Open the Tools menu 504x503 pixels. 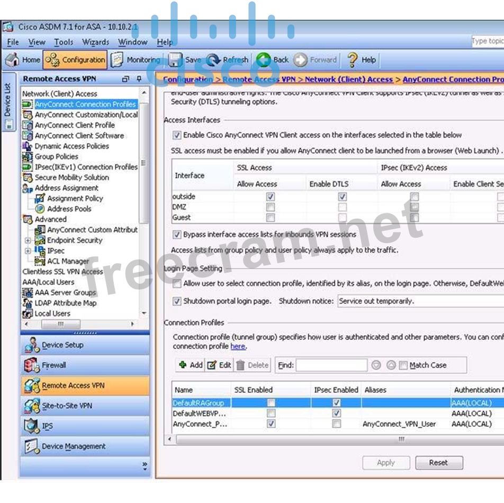tap(64, 42)
